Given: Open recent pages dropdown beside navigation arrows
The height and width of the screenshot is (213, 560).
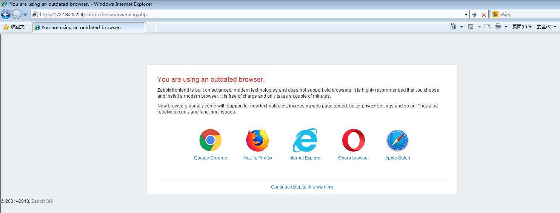Looking at the screenshot, I should [x=25, y=15].
